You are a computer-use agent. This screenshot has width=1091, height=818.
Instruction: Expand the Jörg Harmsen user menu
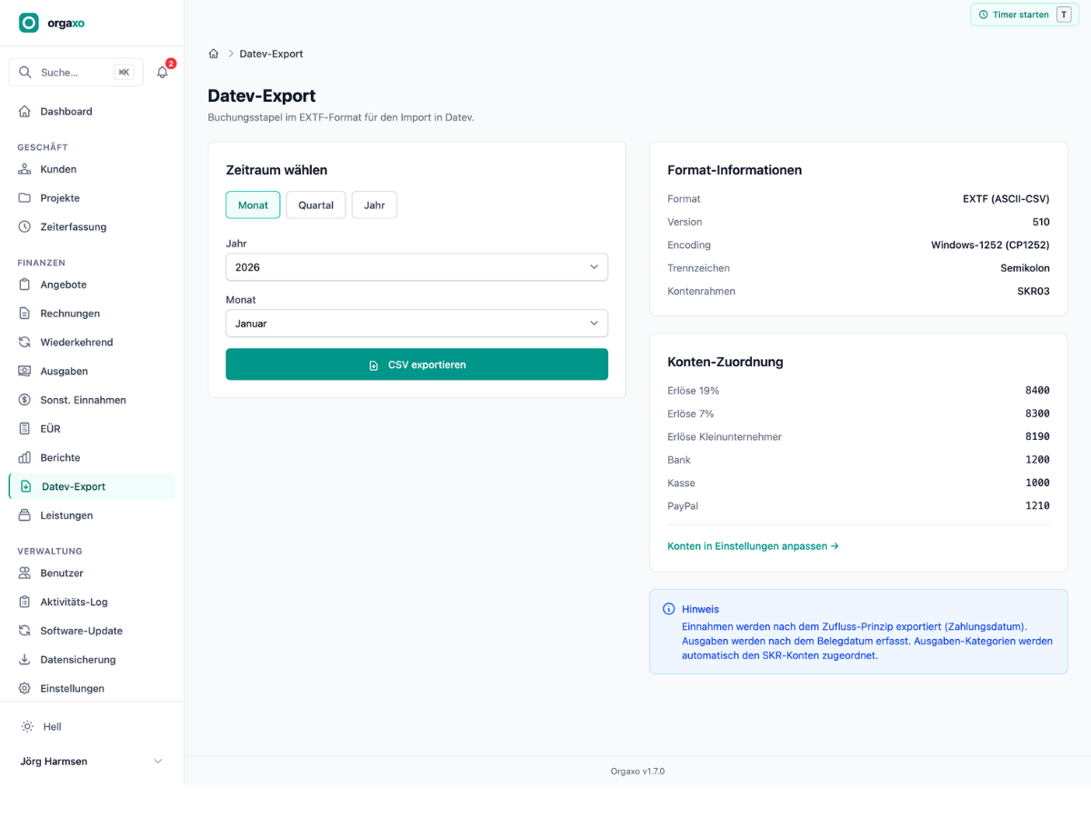[92, 762]
